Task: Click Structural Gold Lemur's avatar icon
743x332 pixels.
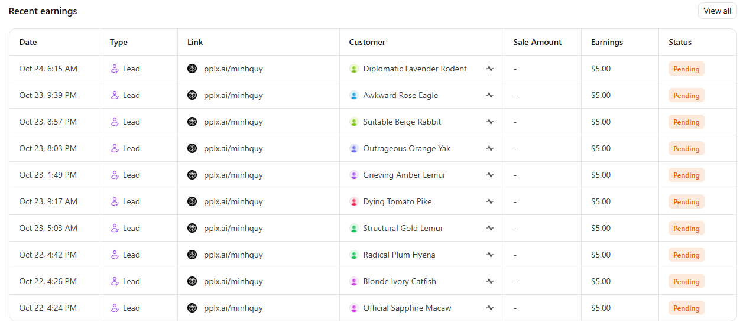Action: pyautogui.click(x=354, y=228)
